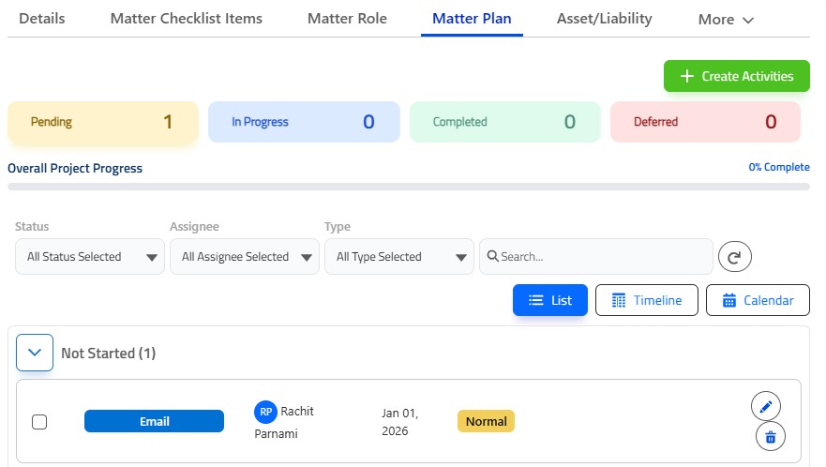Open the Status filter dropdown
The image size is (826, 467).
90,257
